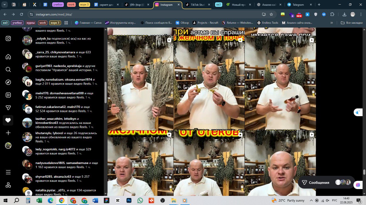The image size is (366, 205).
Task: Go back using the browser back arrow
Action: click(5, 14)
